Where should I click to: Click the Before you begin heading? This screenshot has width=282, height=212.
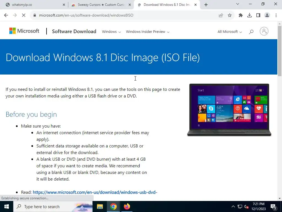[31, 114]
